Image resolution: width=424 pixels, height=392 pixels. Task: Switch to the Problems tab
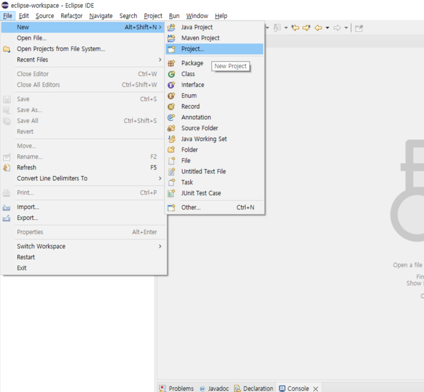(177, 389)
